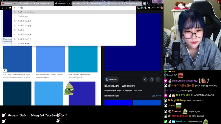Click the Google icon in the address bar

15,8
